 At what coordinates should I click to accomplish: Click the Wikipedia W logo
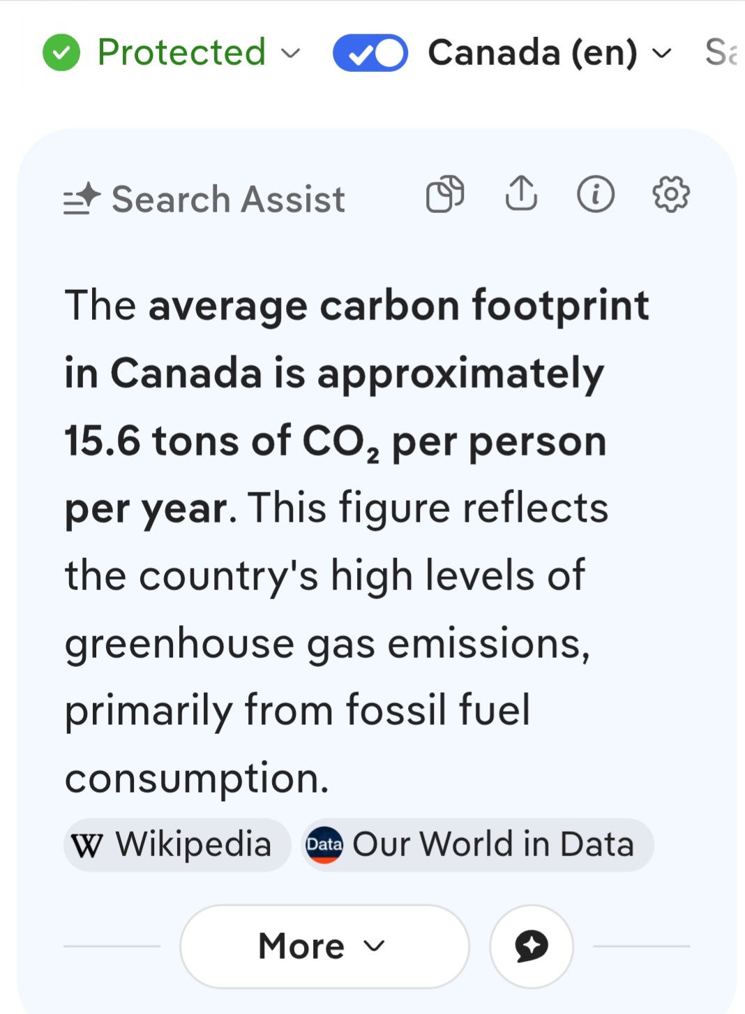coord(87,846)
